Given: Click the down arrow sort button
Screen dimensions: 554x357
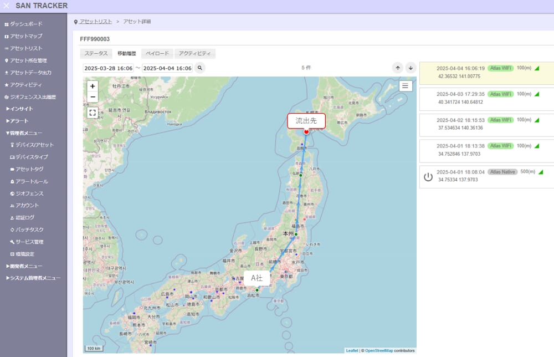Looking at the screenshot, I should [411, 68].
